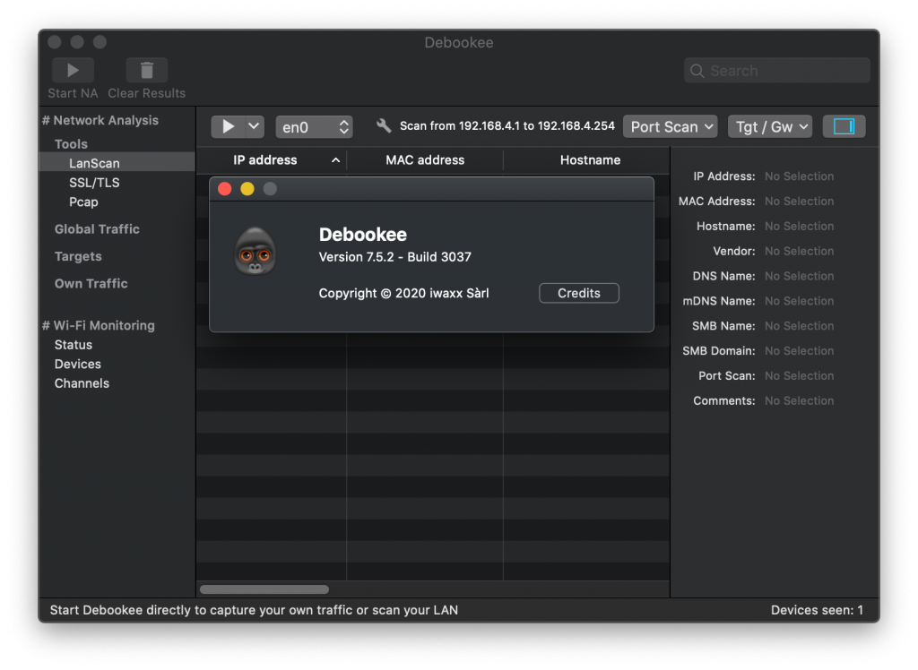Viewport: 918px width, 670px height.
Task: Click the horizontal scrollbar under the table
Action: pos(264,589)
